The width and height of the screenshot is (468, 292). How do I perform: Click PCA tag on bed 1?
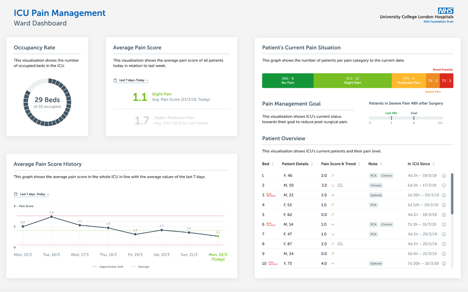click(x=373, y=176)
